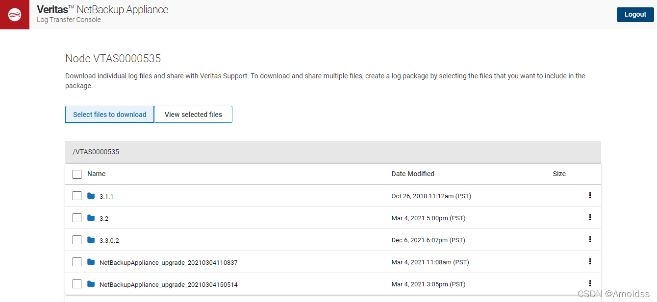Screen dimensions: 657x302
Task: Check the box for folder 3.1.1
Action: (x=77, y=196)
